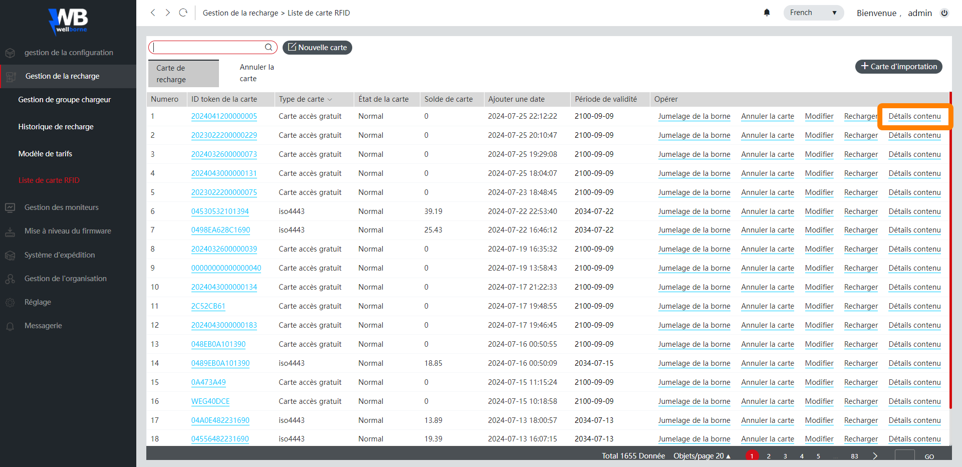
Task: Click Total 1655 Donnée text
Action: (633, 456)
